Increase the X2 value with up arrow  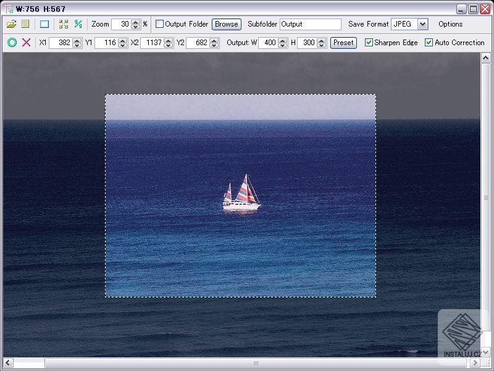pos(169,40)
